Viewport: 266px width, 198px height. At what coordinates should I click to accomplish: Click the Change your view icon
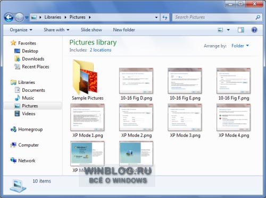point(220,30)
